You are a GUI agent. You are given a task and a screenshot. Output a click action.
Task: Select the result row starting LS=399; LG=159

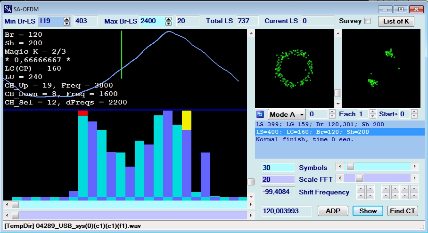pyautogui.click(x=339, y=124)
